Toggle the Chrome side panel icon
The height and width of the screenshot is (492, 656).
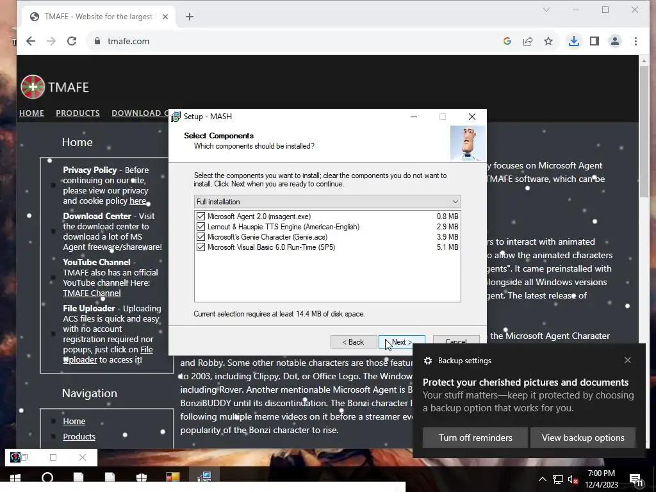[x=594, y=41]
